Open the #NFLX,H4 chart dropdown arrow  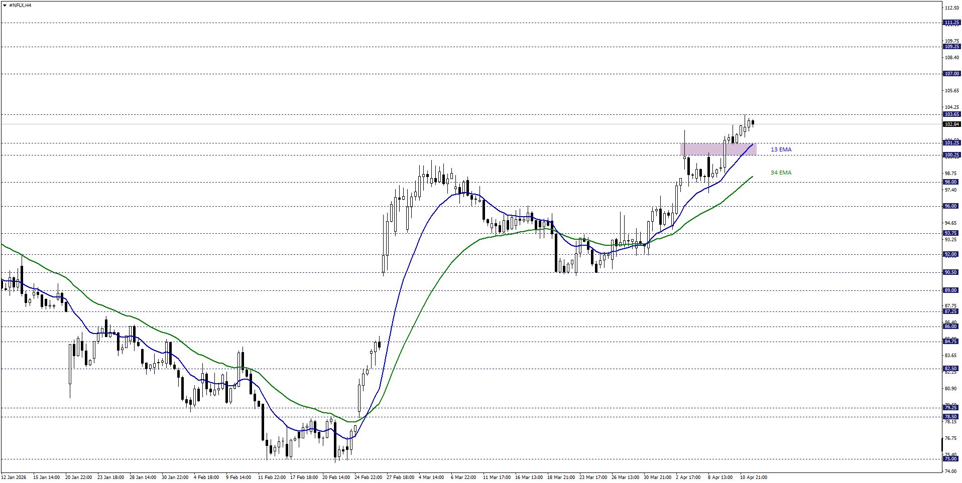[x=5, y=6]
